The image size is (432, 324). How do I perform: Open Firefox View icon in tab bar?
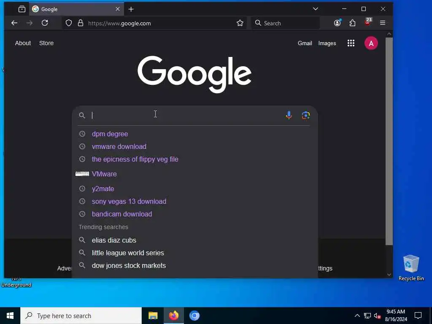22,9
